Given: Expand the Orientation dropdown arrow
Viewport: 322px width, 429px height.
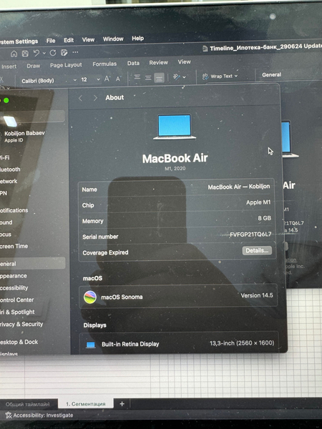Looking at the screenshot, I should point(185,77).
